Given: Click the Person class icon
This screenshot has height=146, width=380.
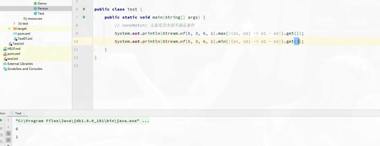Looking at the screenshot, I should point(35,9).
